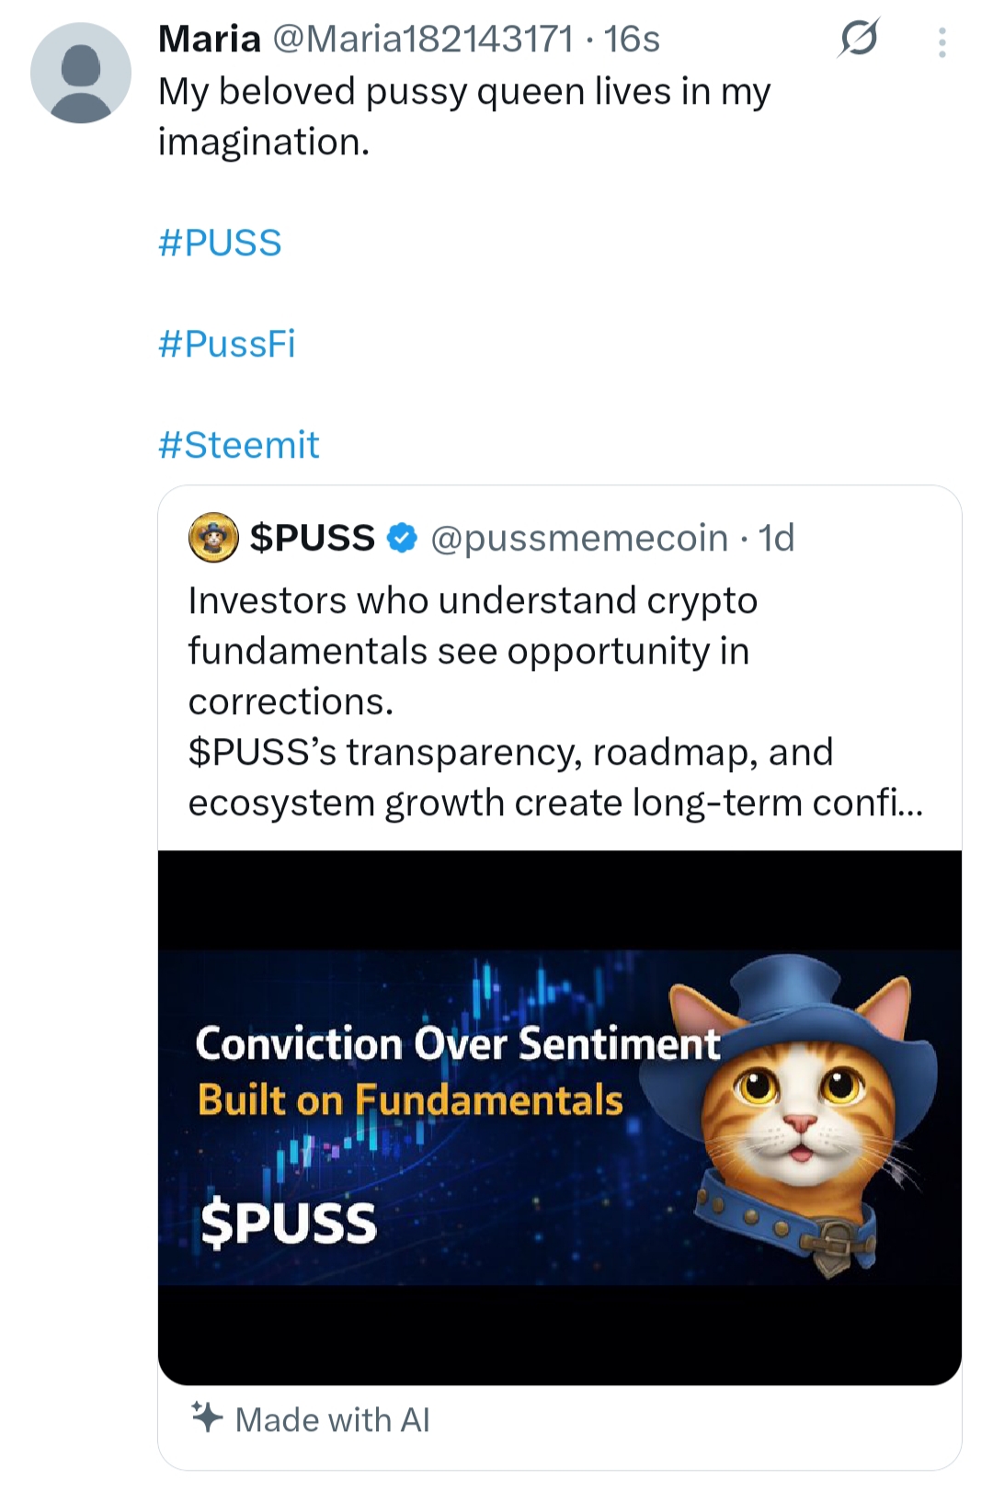Image resolution: width=993 pixels, height=1491 pixels.
Task: Open the #Steemit hashtag
Action: [x=239, y=446]
